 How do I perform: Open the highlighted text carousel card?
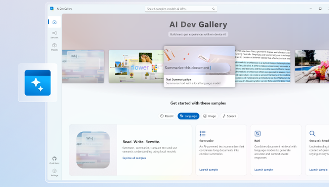(x=263, y=67)
